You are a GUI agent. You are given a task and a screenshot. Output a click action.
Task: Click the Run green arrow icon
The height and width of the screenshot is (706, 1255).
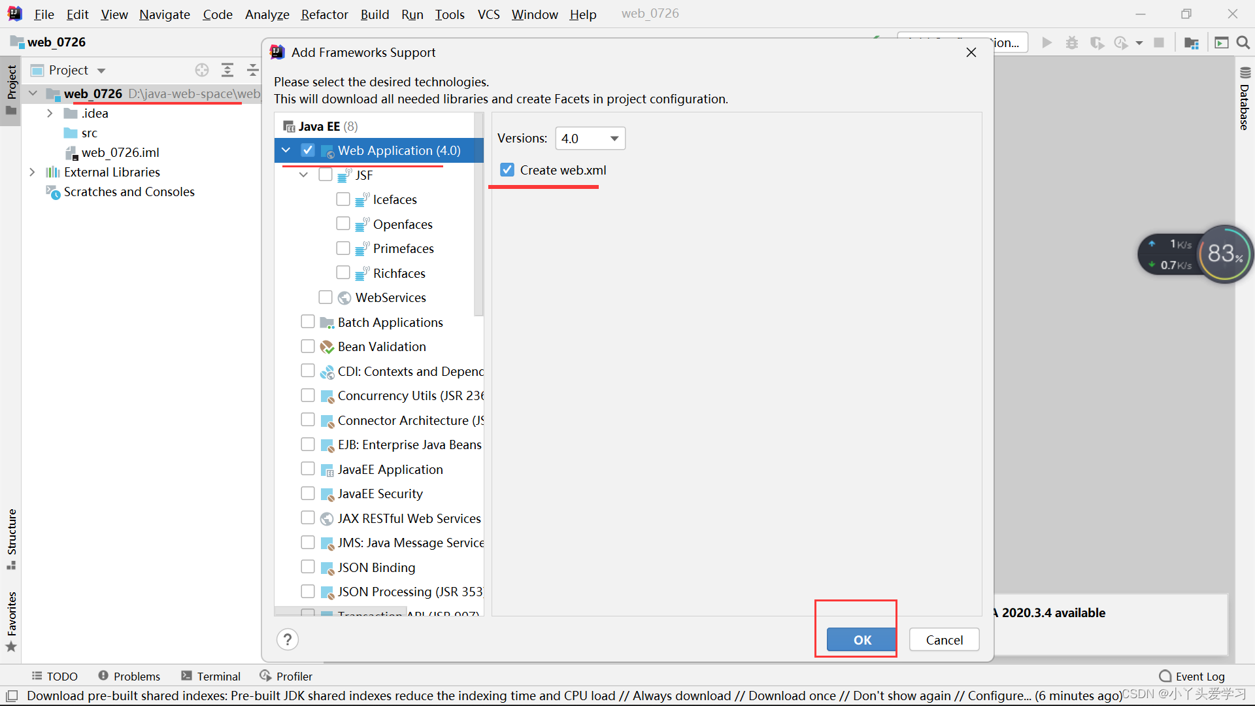[x=1046, y=42]
